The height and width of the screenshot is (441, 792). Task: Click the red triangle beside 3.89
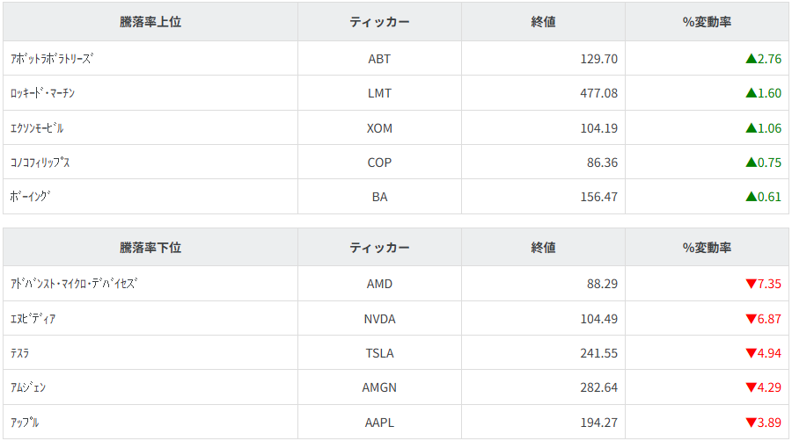pyautogui.click(x=752, y=423)
